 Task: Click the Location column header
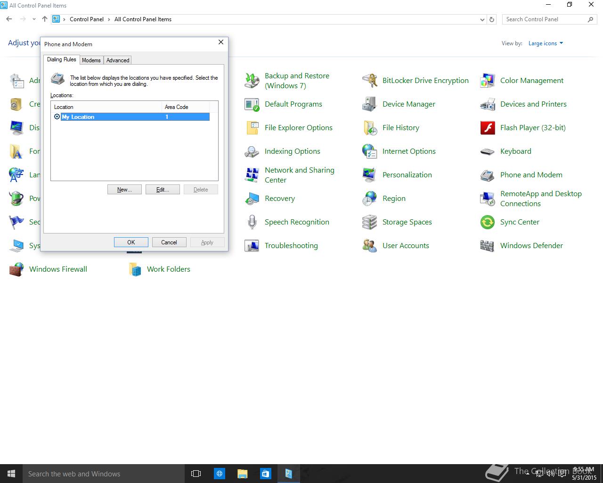pyautogui.click(x=106, y=107)
